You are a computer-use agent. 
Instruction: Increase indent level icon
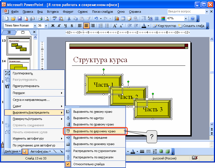(136, 26)
